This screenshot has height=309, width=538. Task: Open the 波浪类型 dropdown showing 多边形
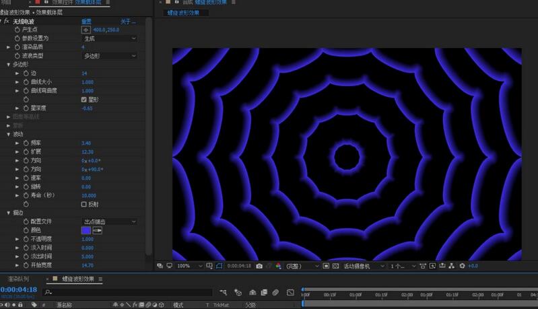[108, 56]
